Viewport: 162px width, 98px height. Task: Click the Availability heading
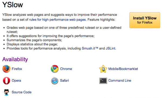(15, 59)
